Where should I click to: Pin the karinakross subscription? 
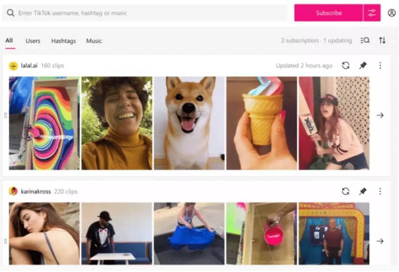[x=363, y=191]
